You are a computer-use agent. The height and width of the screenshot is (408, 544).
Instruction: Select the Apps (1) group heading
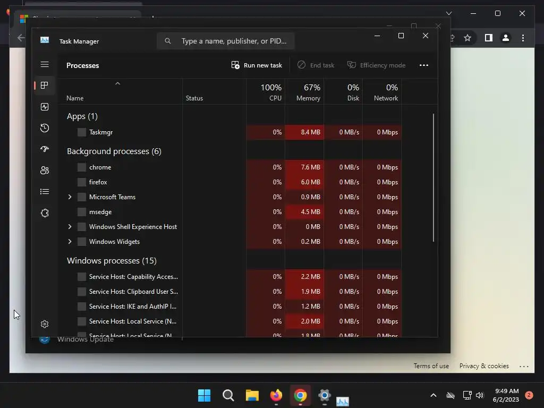82,116
